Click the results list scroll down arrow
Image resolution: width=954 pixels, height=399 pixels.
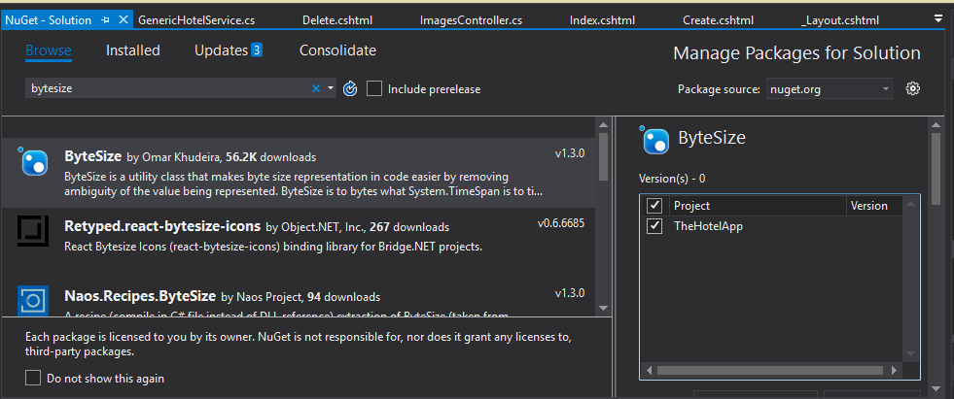pyautogui.click(x=603, y=309)
